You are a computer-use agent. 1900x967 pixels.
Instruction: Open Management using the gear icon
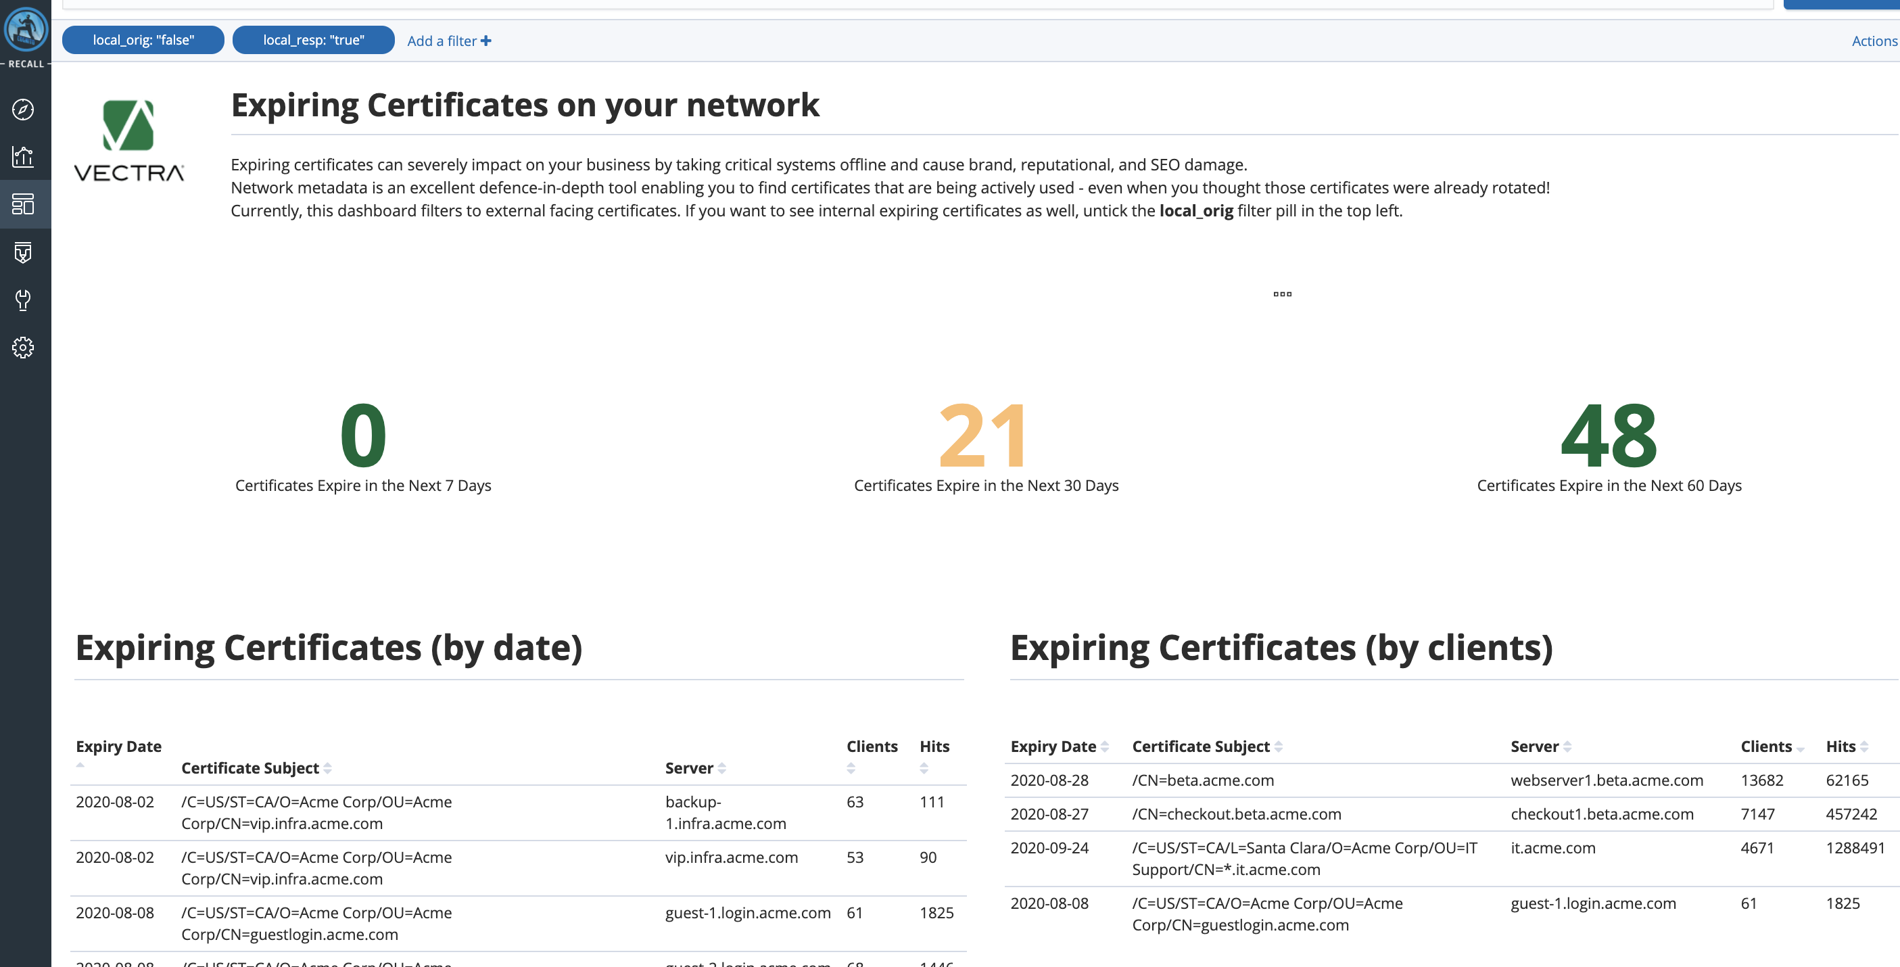pyautogui.click(x=23, y=348)
